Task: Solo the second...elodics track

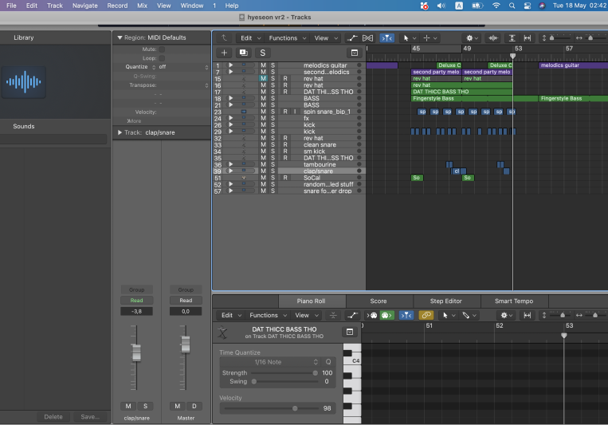Action: 273,72
